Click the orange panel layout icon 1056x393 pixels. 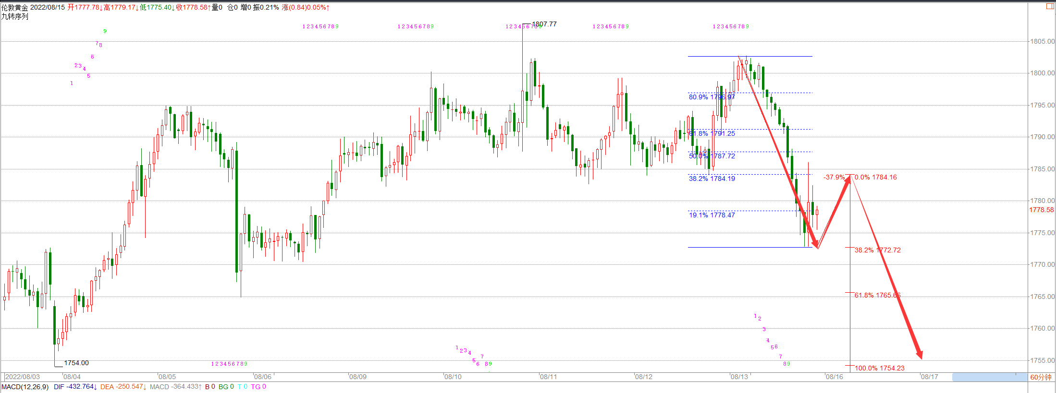click(x=1050, y=6)
